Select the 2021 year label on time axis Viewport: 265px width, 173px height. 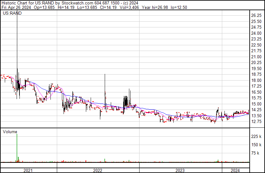coord(28,170)
